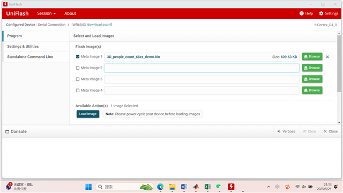343x193 pixels.
Task: Browse for Meta Image 3 file
Action: [312, 79]
